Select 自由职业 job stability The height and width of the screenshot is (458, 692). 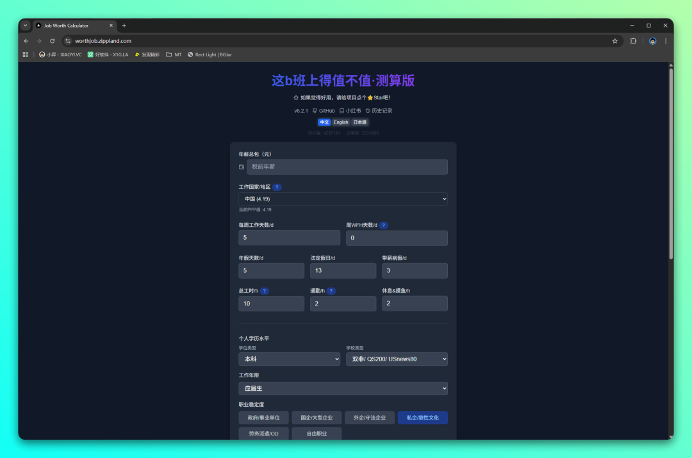pos(317,434)
